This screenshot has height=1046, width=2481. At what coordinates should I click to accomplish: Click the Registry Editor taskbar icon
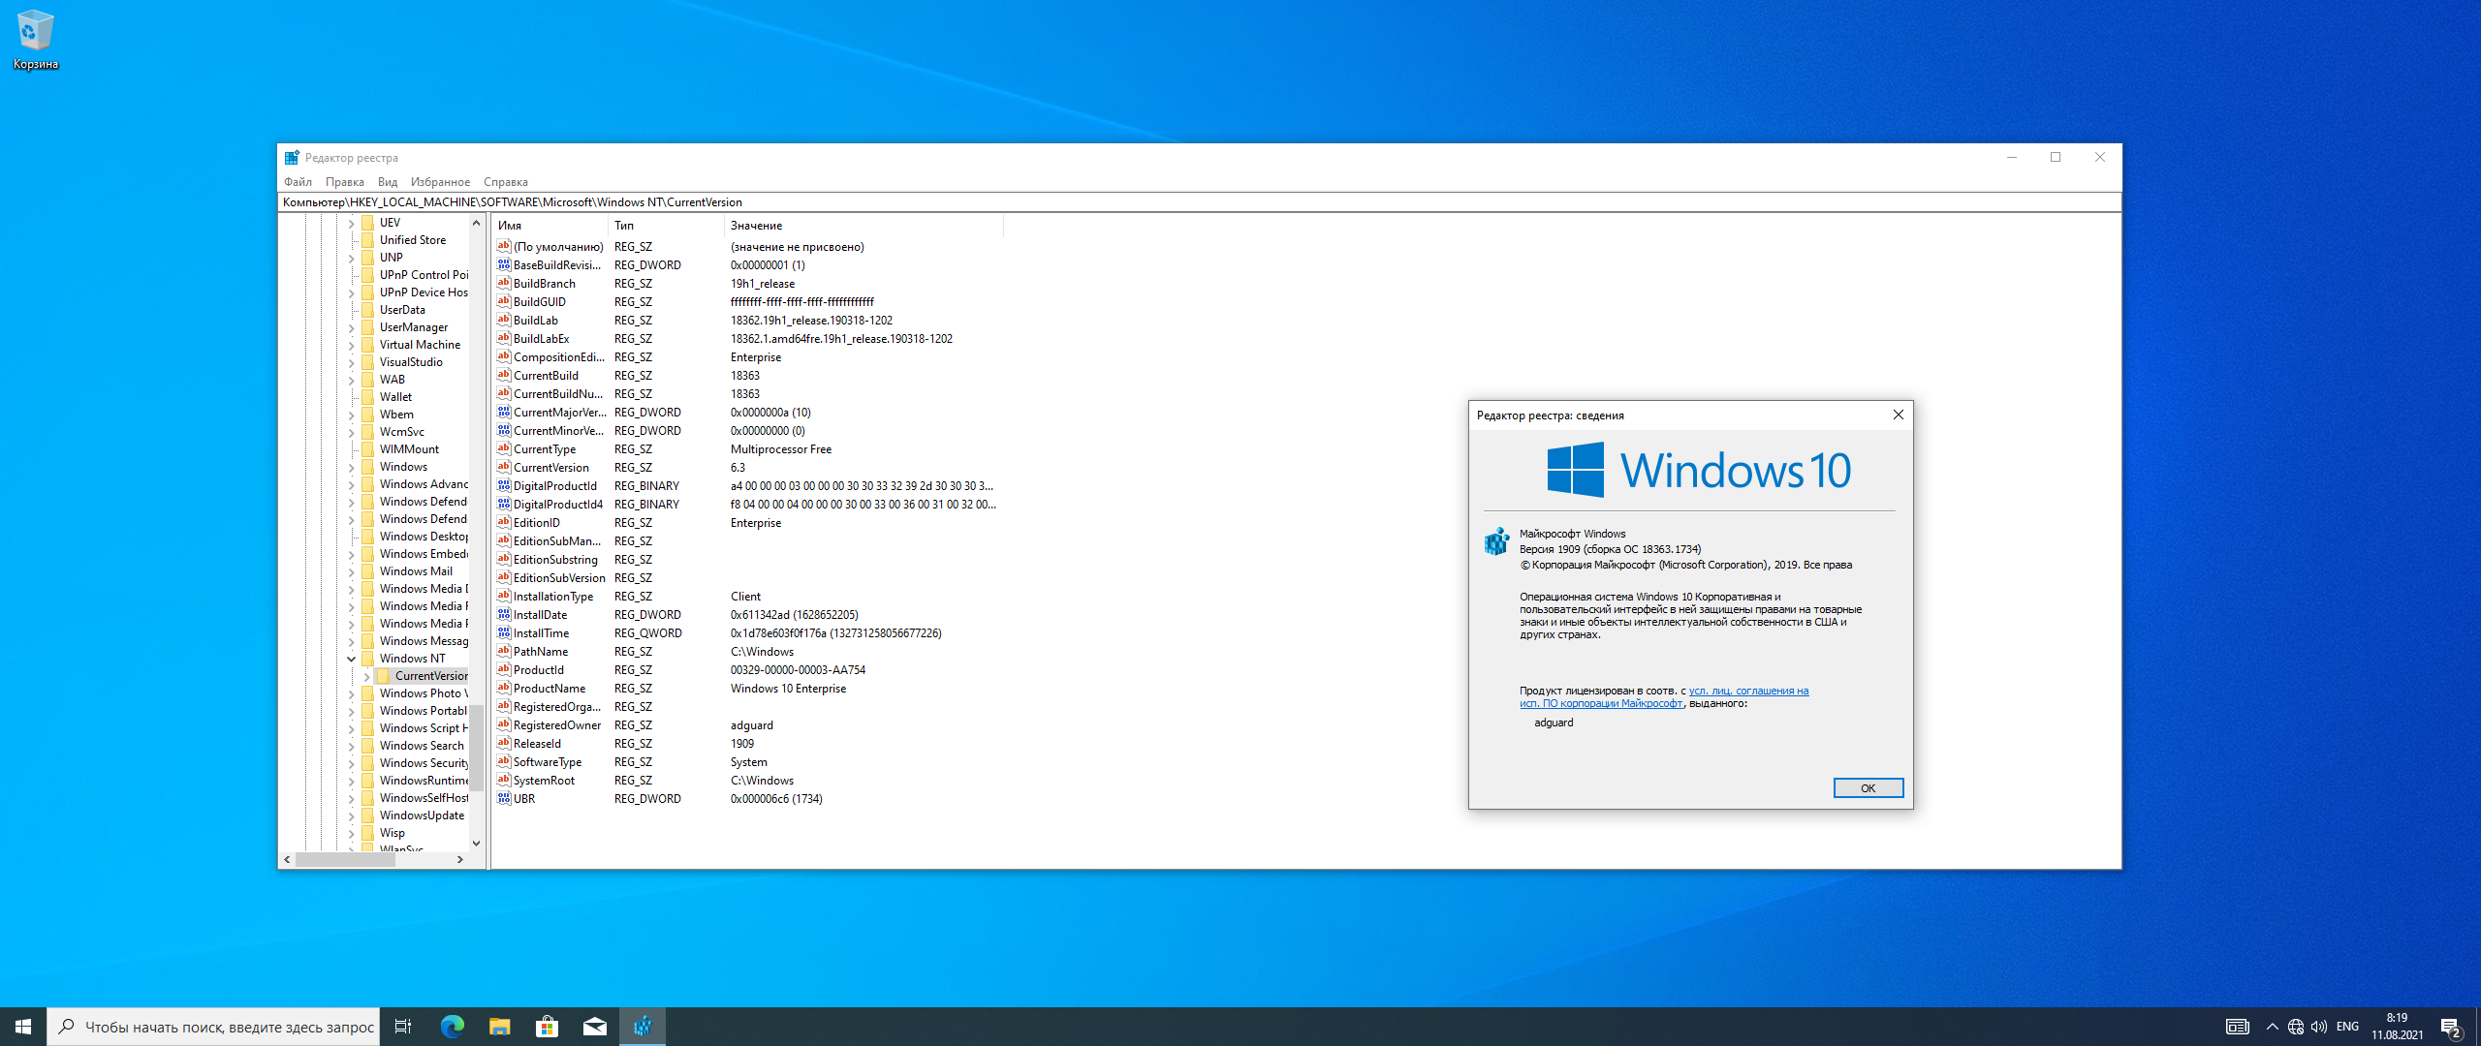tap(643, 1027)
